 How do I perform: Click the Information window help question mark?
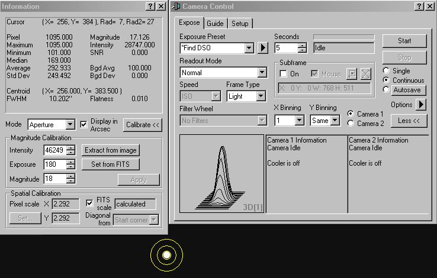(x=150, y=7)
